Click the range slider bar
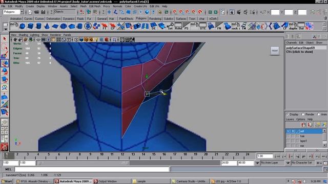Screen dimensions: 328x184 coord(83,163)
